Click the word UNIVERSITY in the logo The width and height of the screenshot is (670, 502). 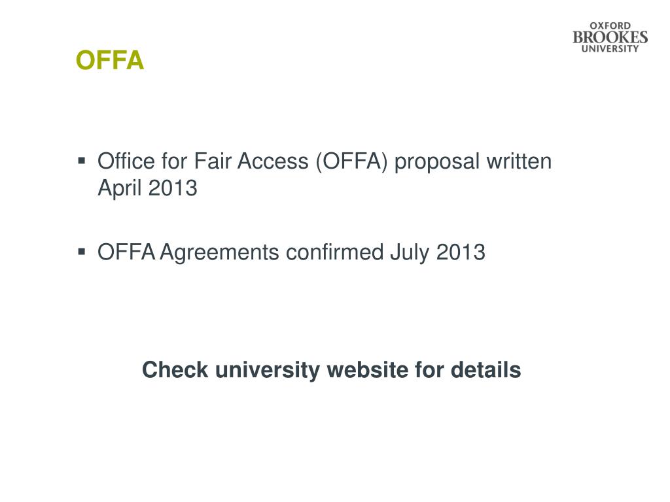click(610, 48)
